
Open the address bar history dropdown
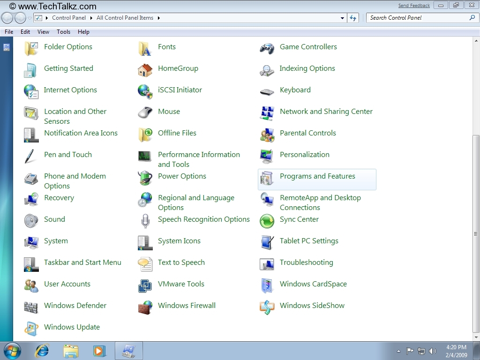[342, 17]
